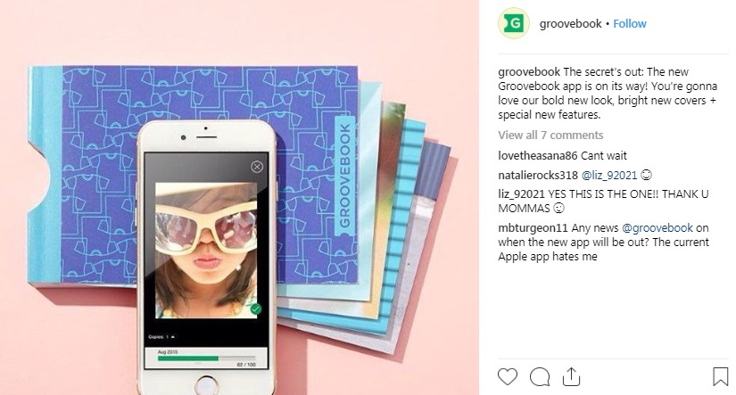736x395 pixels.
Task: Share post using upload arrow icon
Action: [571, 376]
